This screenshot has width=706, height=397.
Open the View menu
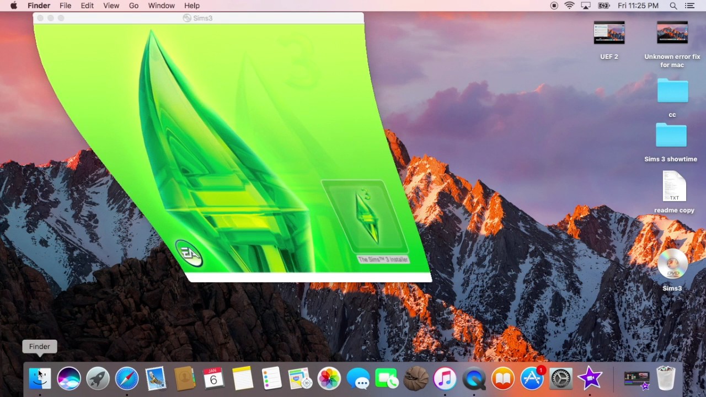pyautogui.click(x=111, y=6)
